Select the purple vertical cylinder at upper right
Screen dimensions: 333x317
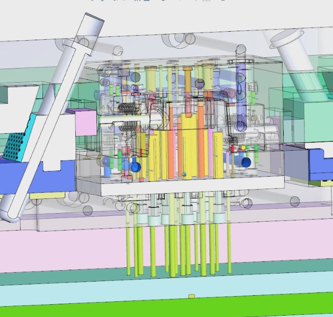point(241,94)
